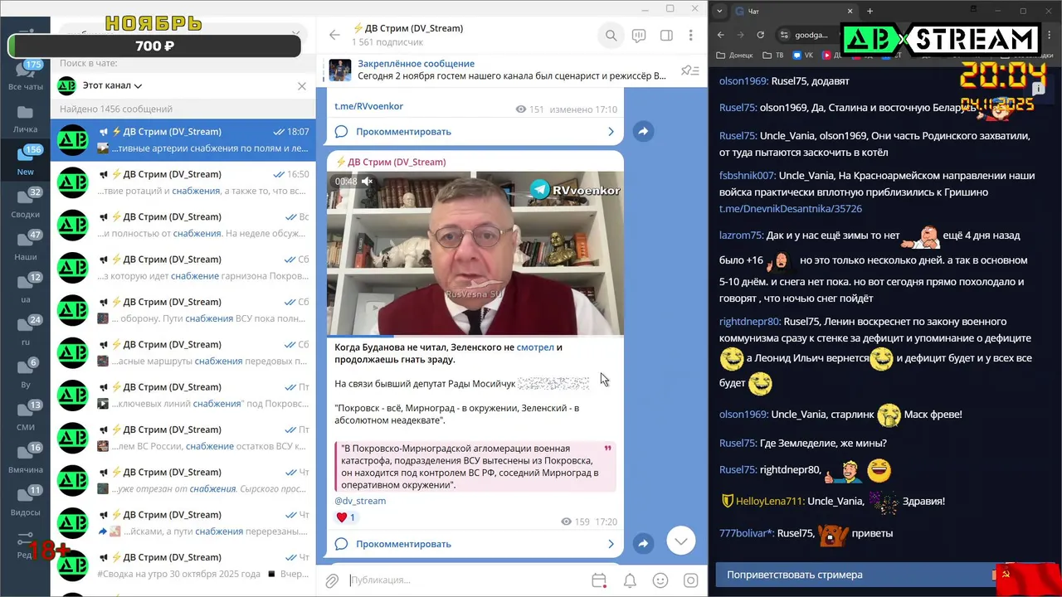The height and width of the screenshot is (597, 1062).
Task: Switch to the ua folder
Action: click(26, 289)
